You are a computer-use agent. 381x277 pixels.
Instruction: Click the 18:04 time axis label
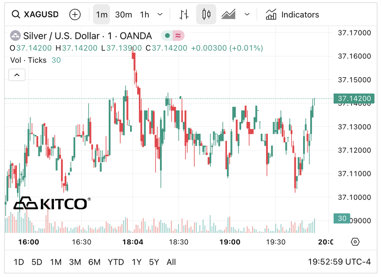pos(133,242)
